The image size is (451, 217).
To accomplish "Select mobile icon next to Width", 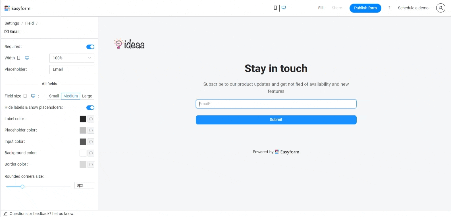I will click(x=19, y=58).
